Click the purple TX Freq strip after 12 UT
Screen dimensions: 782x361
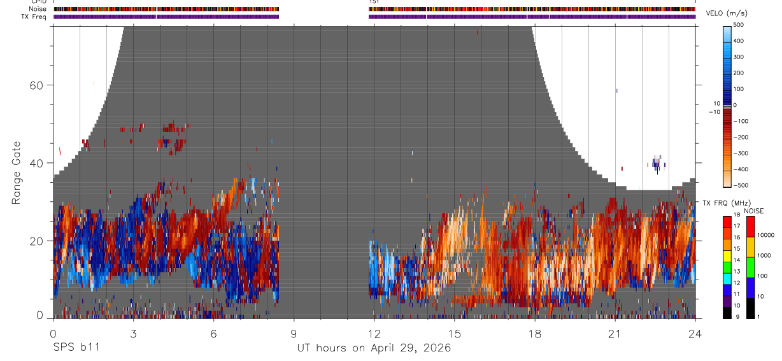(x=532, y=17)
